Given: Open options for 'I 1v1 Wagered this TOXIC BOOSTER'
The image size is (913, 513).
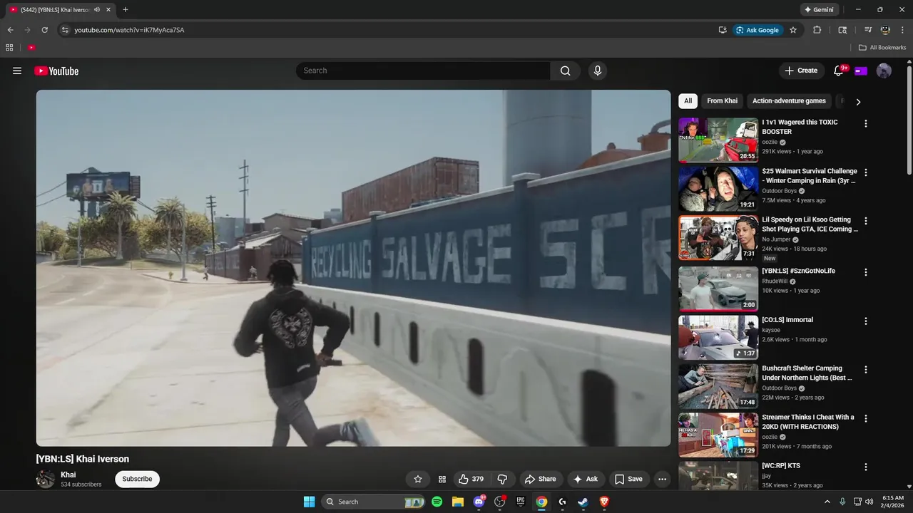Looking at the screenshot, I should (866, 123).
